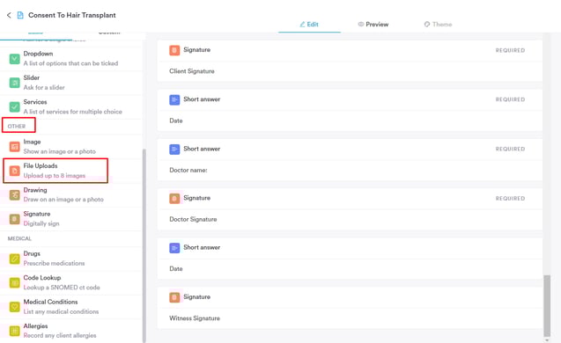Click the eye icon on the Preview tab

pos(361,25)
